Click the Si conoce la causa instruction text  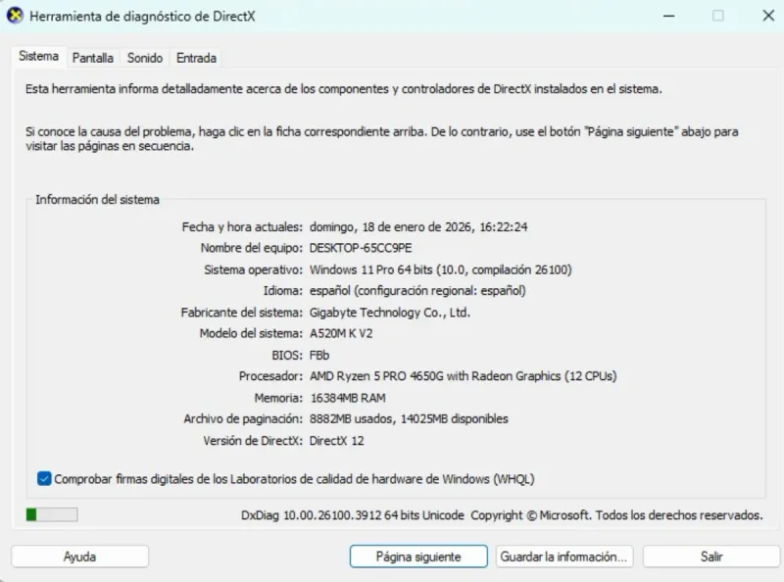382,138
